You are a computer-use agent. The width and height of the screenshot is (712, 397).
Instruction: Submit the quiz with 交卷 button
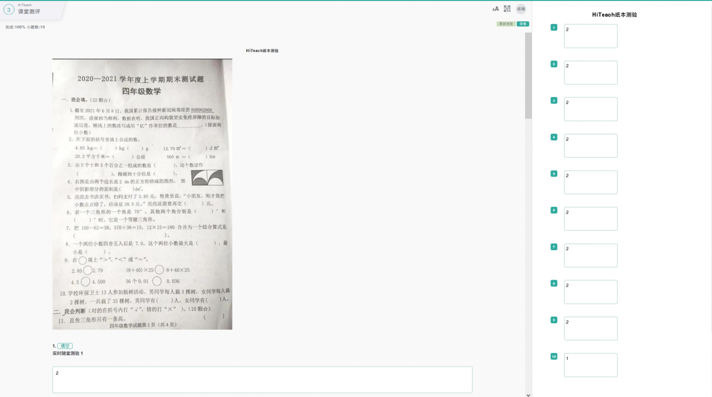[x=523, y=24]
